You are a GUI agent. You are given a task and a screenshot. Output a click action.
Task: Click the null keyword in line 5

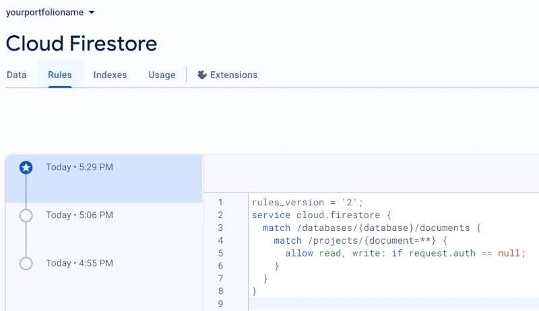tap(509, 253)
